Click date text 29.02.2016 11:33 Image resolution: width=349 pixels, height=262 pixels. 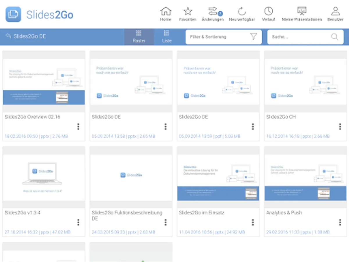point(283,232)
